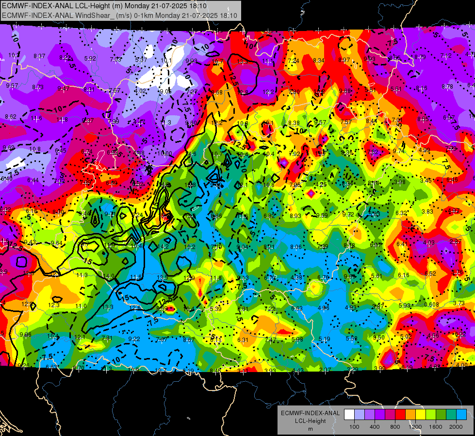Click the grid value '6.74'
475x436 pixels.
point(87,151)
